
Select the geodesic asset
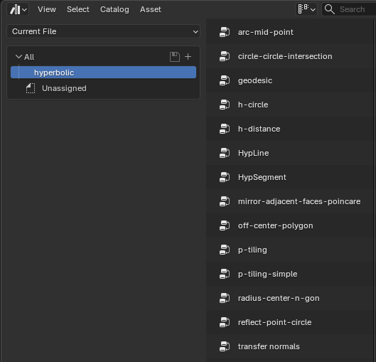pos(290,80)
